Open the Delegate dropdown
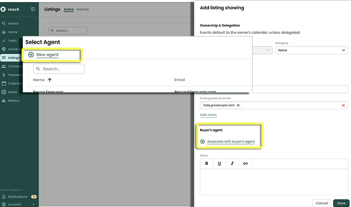Viewport: 351px width, 207px height. [x=311, y=50]
